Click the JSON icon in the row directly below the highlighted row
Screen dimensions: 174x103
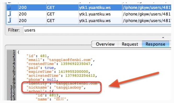10,14
